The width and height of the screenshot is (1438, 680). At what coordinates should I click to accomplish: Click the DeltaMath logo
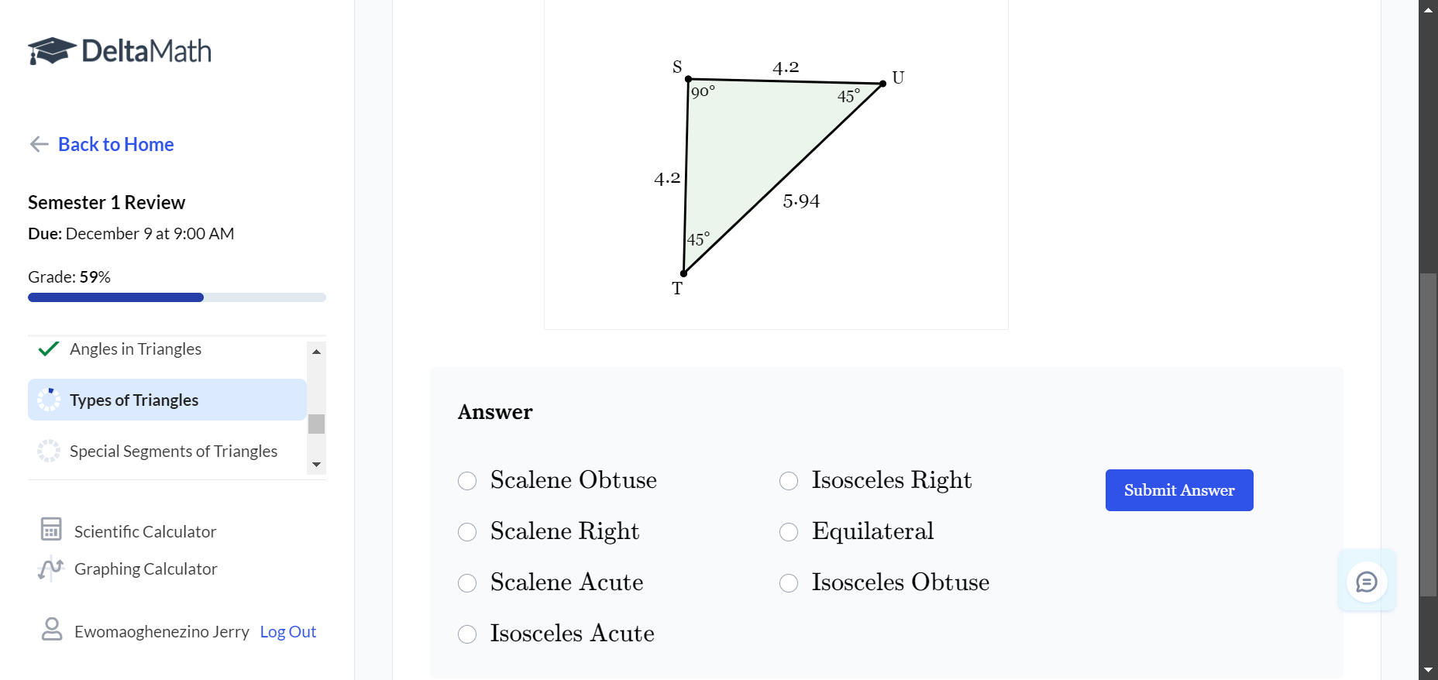(119, 50)
